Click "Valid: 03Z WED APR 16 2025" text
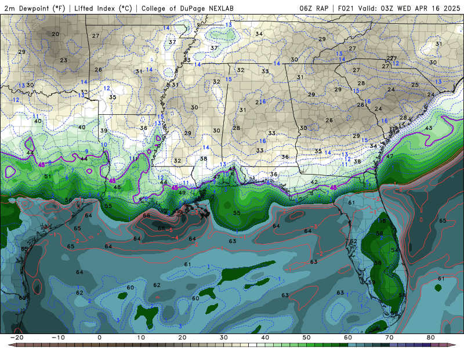Image resolution: width=464 pixels, height=348 pixels. point(409,8)
